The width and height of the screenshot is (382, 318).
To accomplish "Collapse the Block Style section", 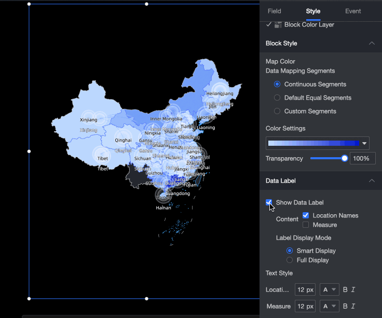I will point(372,44).
